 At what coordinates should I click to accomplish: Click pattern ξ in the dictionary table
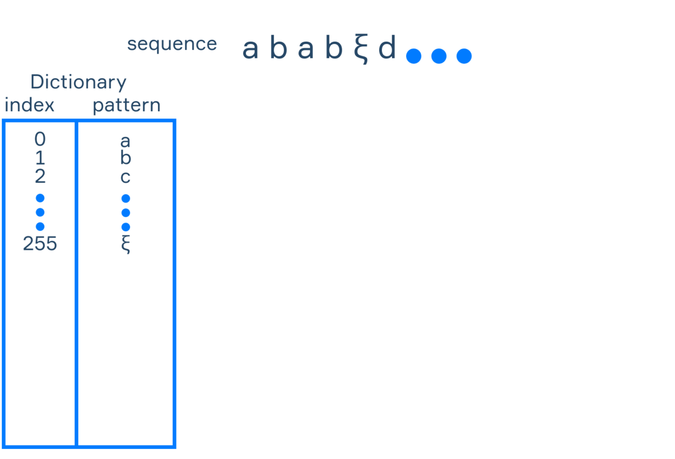[126, 245]
